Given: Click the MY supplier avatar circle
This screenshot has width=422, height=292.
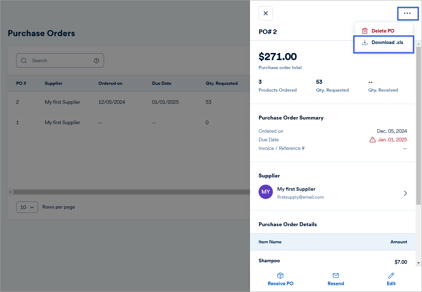Looking at the screenshot, I should pos(266,192).
